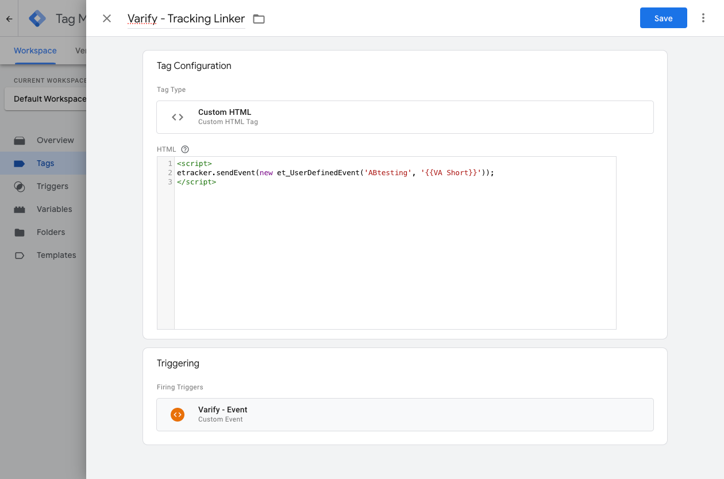Click the closing </script> line

click(197, 182)
